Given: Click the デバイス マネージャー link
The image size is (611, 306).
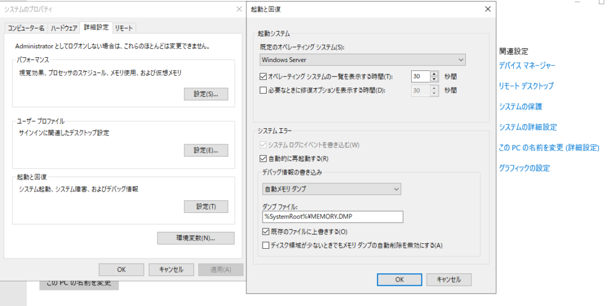Looking at the screenshot, I should pyautogui.click(x=527, y=66).
